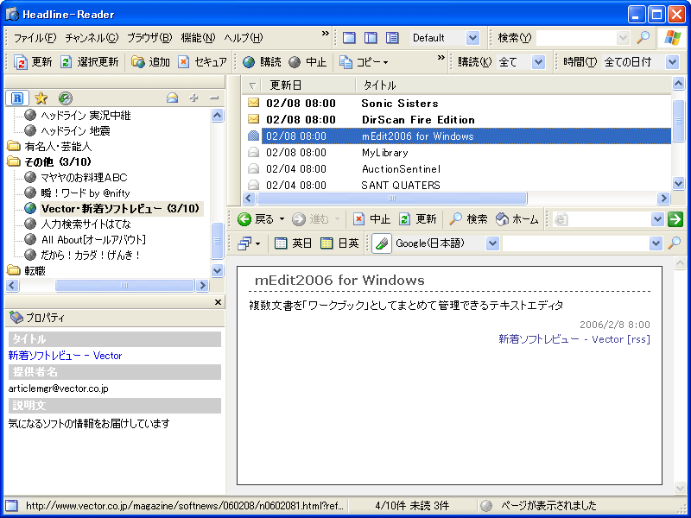The height and width of the screenshot is (518, 691).
Task: Open the address bar dropdown arrow
Action: click(x=657, y=219)
